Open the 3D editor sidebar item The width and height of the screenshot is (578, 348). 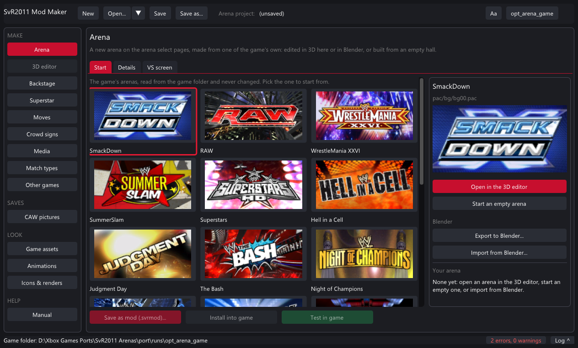(x=42, y=66)
